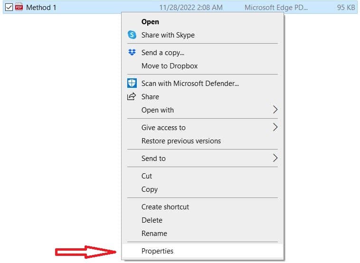The image size is (360, 263).
Task: Click the PDF icon of Method 1
Action: [19, 7]
